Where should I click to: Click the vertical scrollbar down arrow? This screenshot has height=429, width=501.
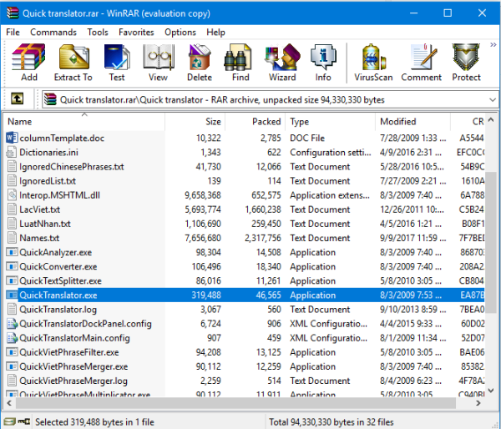[491, 391]
